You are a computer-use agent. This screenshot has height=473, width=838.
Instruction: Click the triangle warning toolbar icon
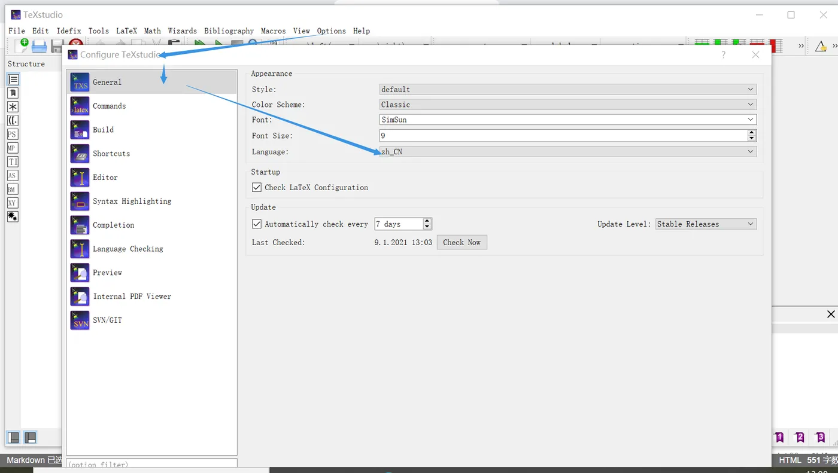(x=821, y=46)
